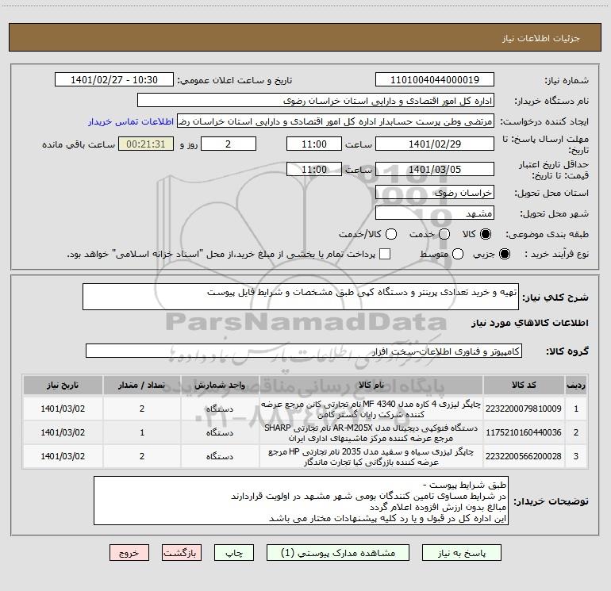
Task: Click the شهر محل تحویل field مشهد
Action: 435,213
